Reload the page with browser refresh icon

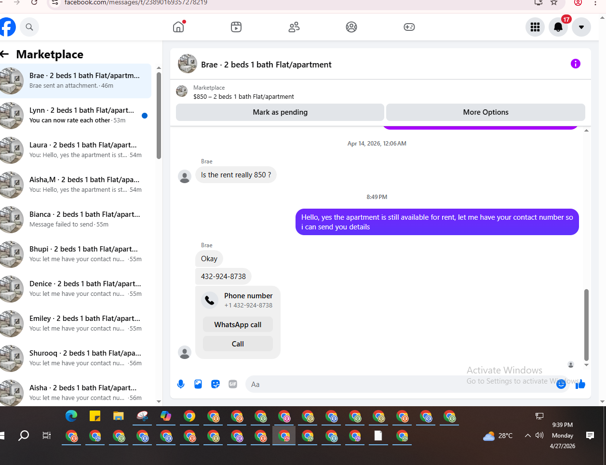(x=34, y=2)
